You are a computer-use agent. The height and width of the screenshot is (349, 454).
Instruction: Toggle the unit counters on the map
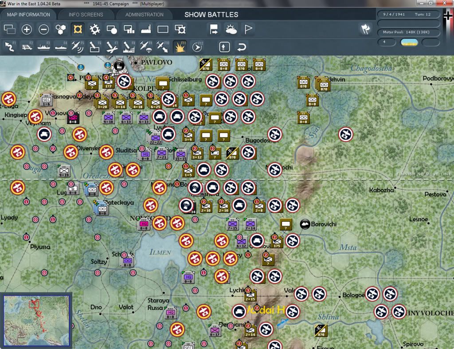10,29
